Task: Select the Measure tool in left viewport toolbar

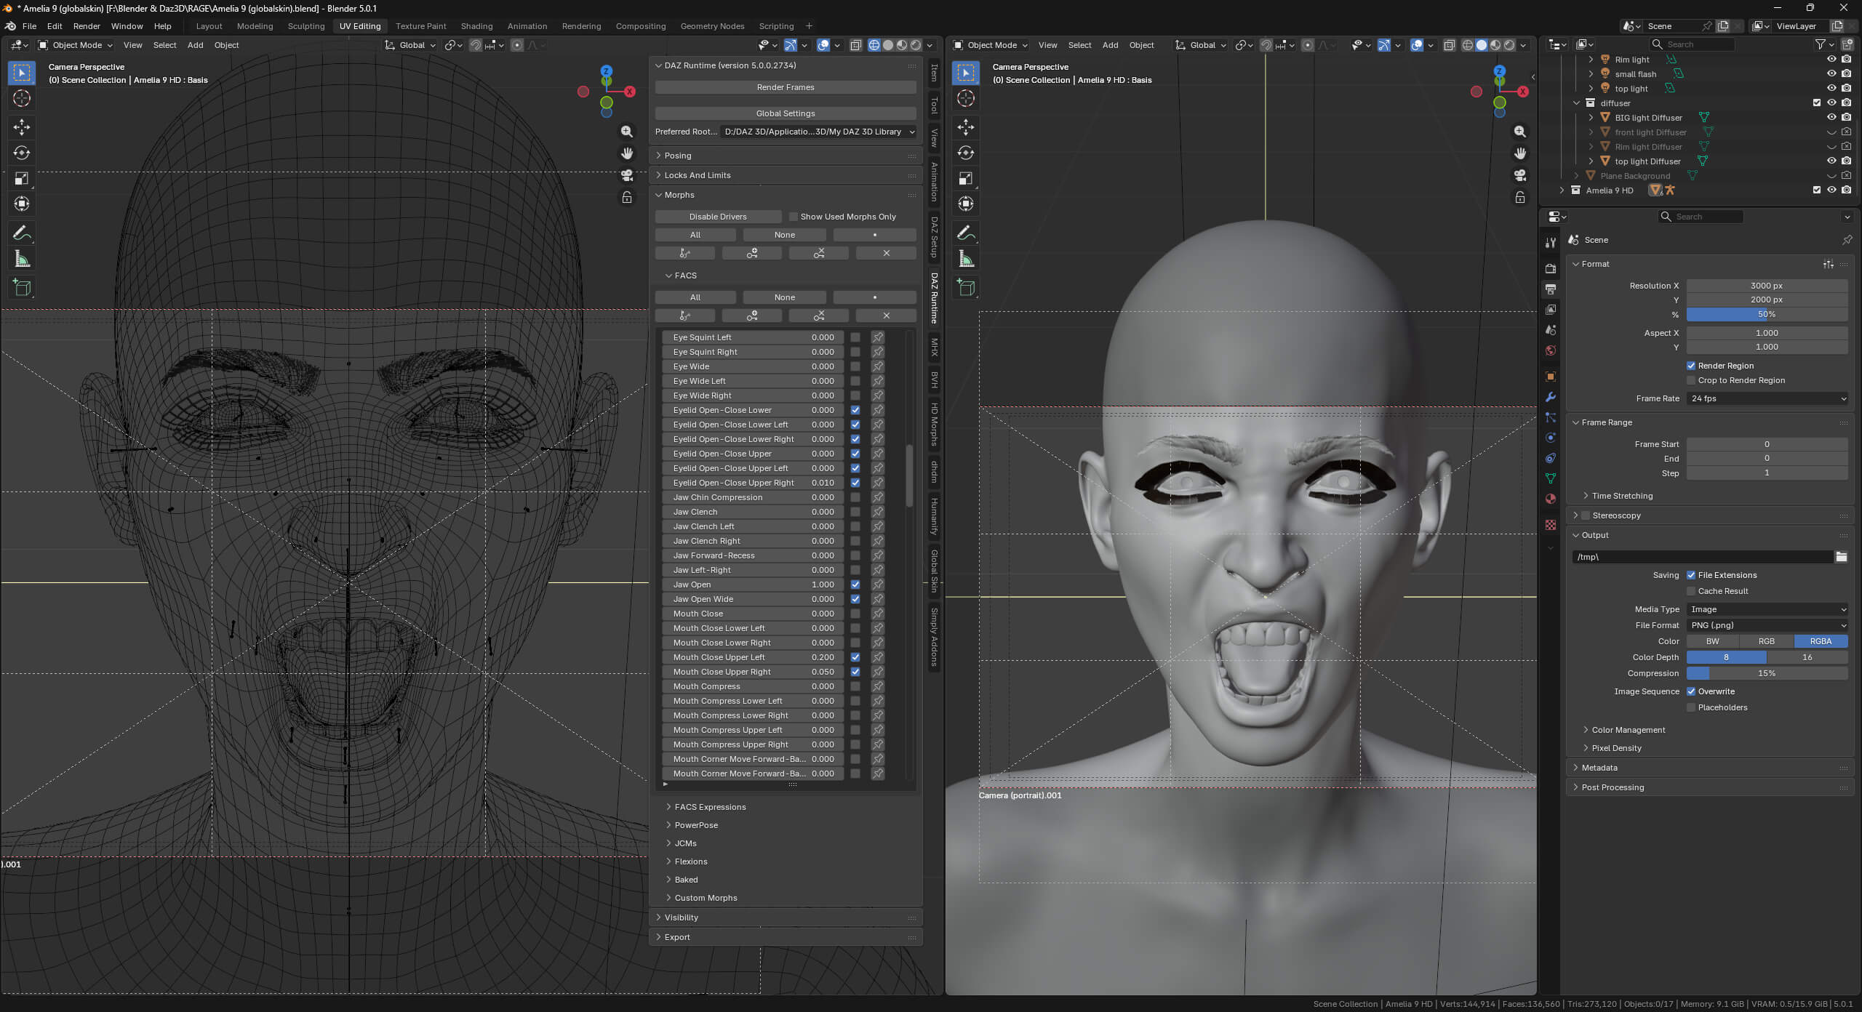Action: coord(22,259)
